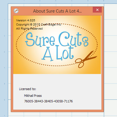Click the A Lot logo lettering
The image size is (117, 117).
tap(58, 53)
